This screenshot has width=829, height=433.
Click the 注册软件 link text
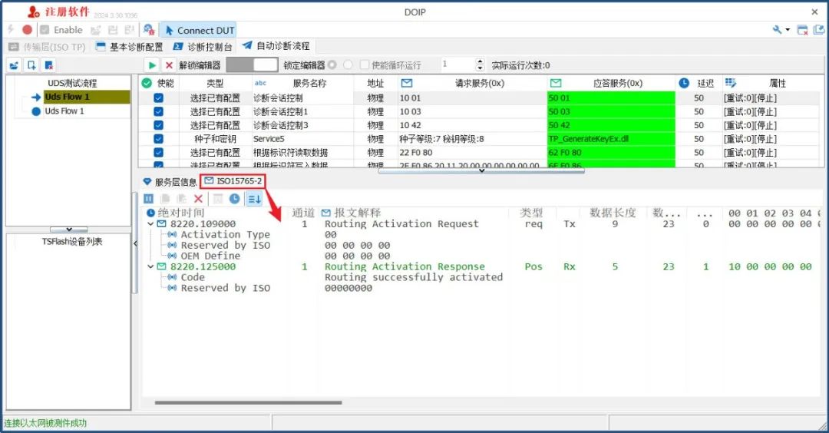click(68, 12)
